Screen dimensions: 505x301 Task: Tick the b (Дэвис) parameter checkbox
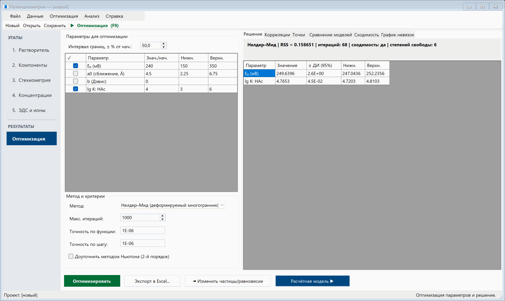pos(75,81)
